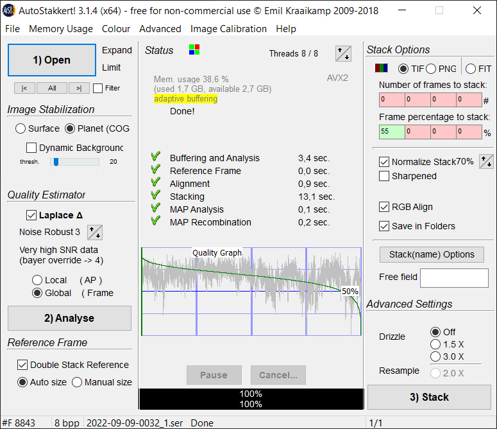Click the RGB colour squares status icon
Viewport: 497px width, 429px height.
pyautogui.click(x=194, y=49)
